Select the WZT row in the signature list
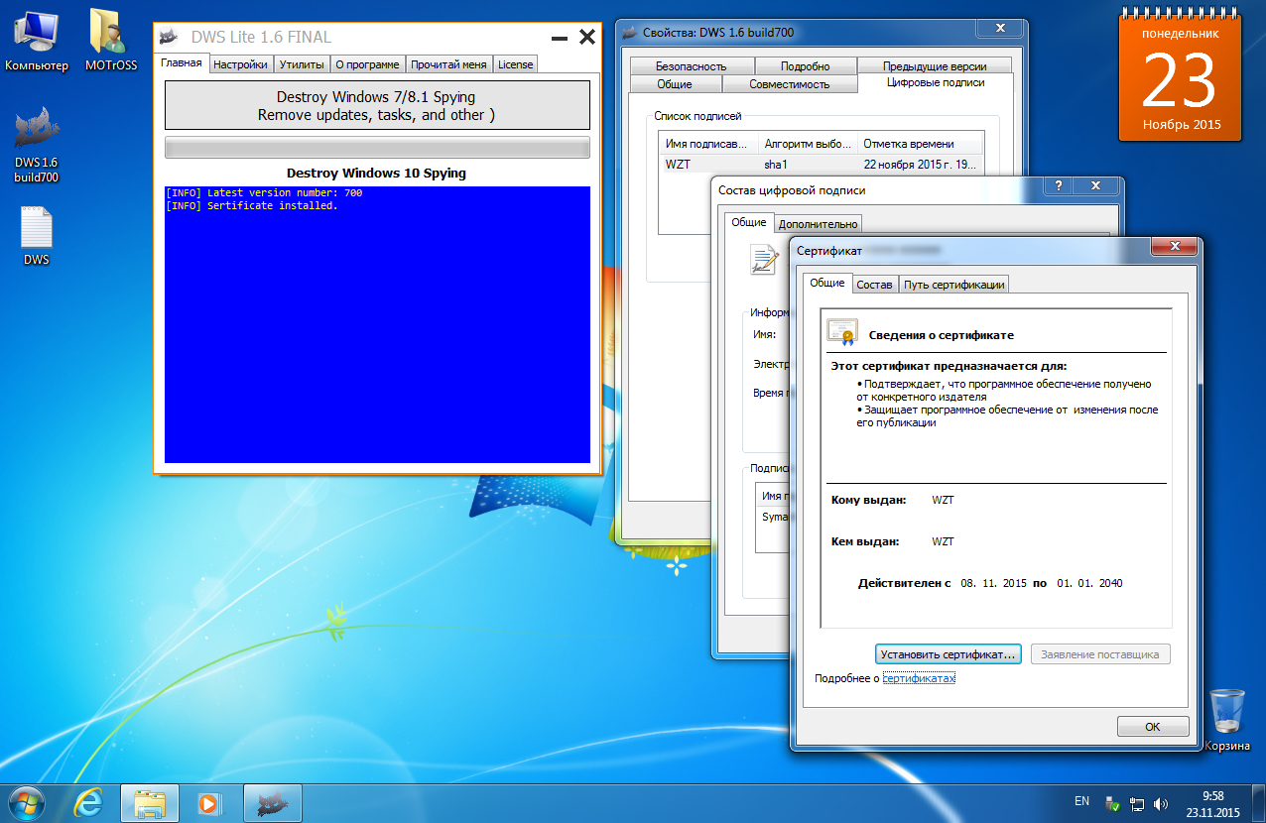Viewport: 1266px width, 823px height. pyautogui.click(x=823, y=164)
